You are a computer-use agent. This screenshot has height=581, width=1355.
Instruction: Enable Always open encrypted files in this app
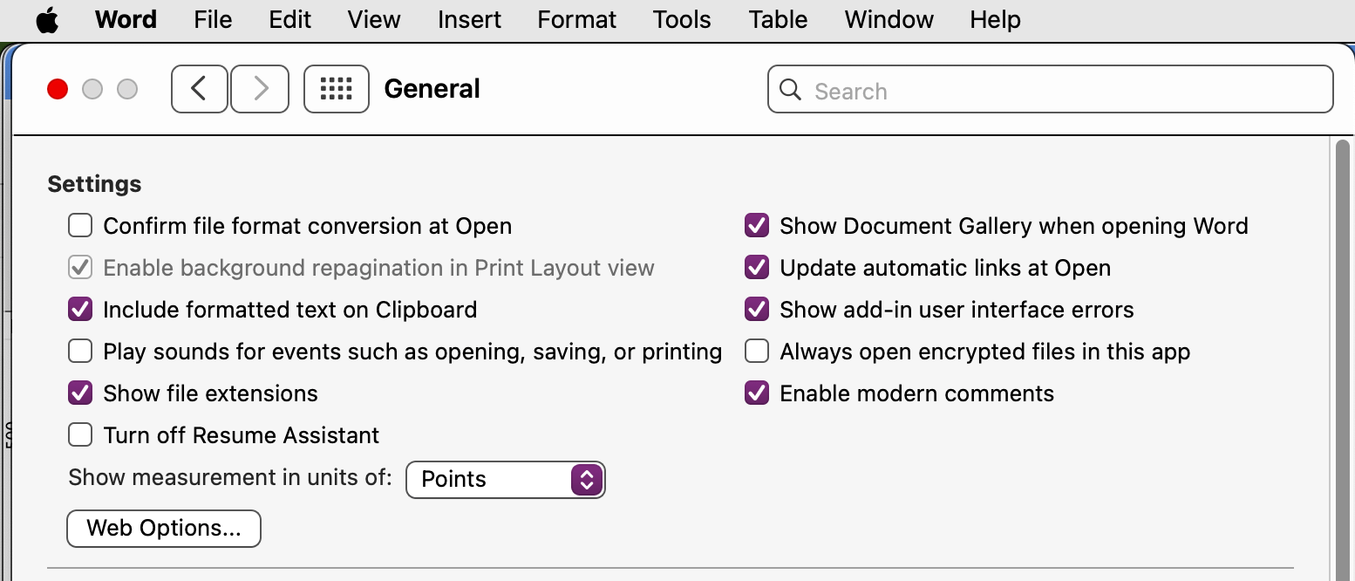click(x=757, y=352)
